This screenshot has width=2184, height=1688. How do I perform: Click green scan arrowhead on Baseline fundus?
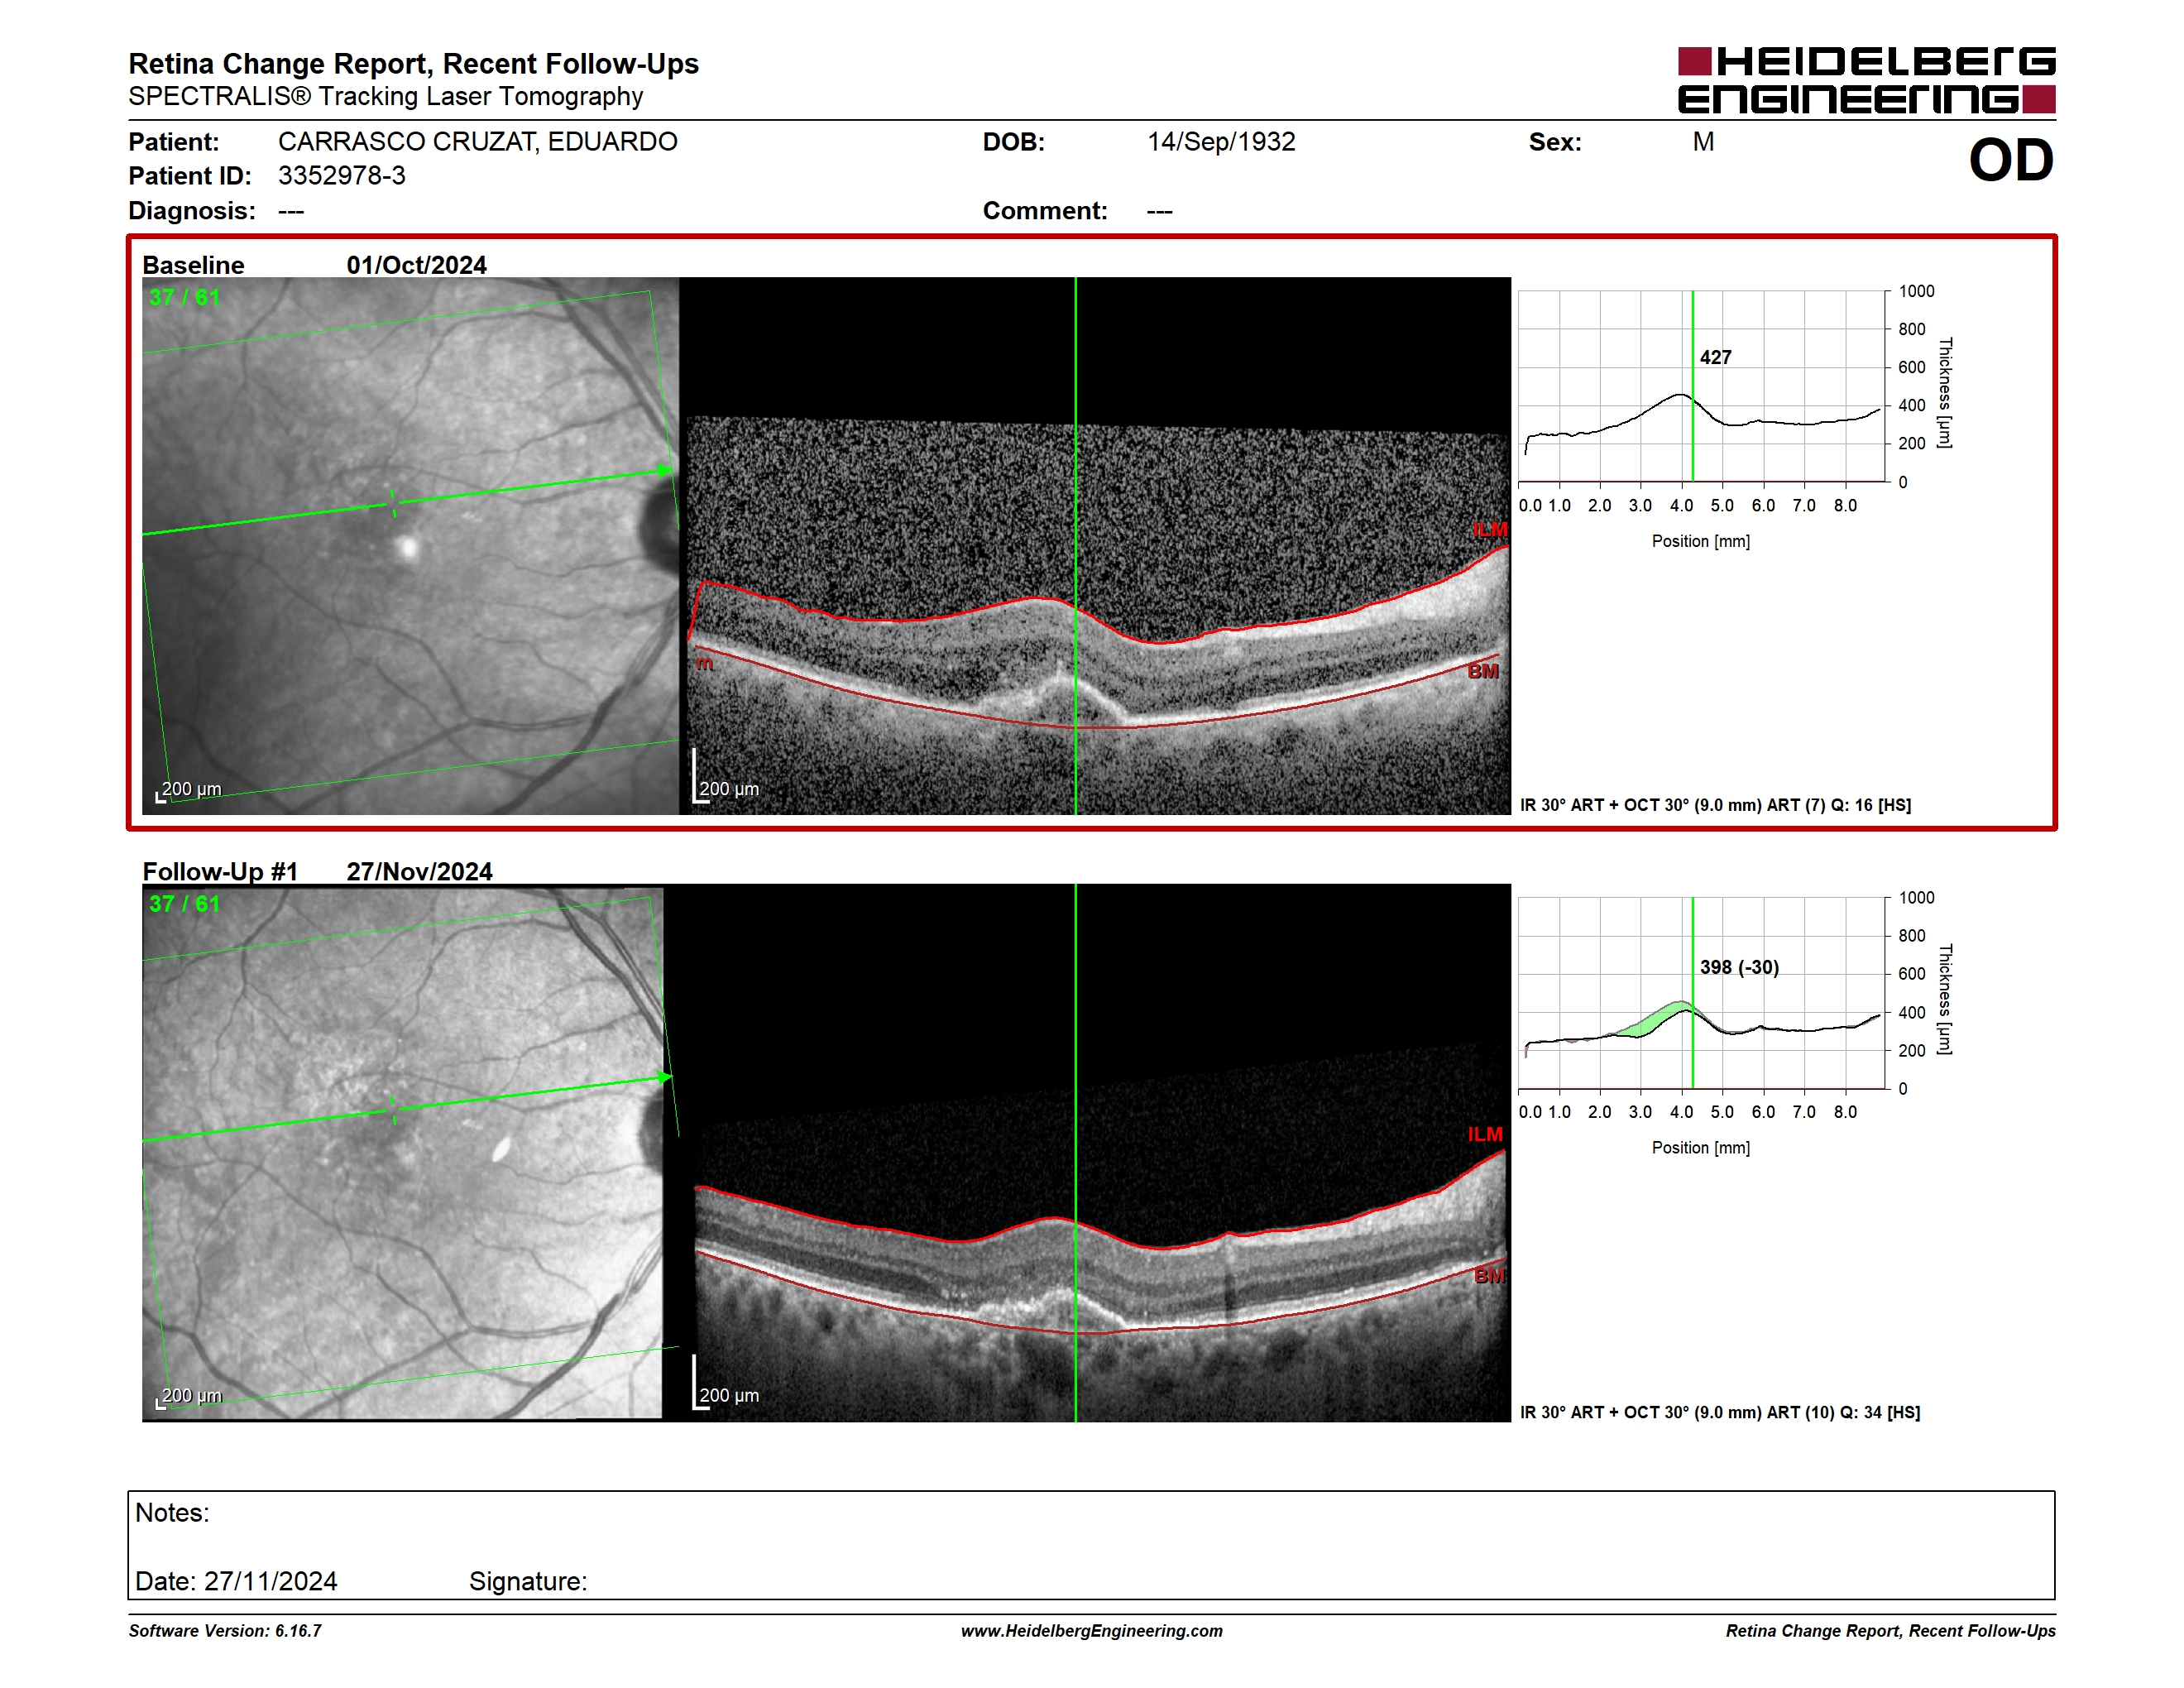click(x=664, y=470)
